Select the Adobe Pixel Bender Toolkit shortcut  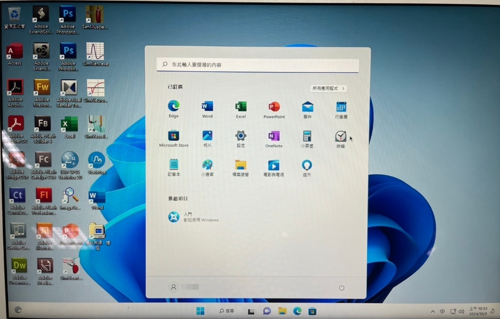coord(69,93)
